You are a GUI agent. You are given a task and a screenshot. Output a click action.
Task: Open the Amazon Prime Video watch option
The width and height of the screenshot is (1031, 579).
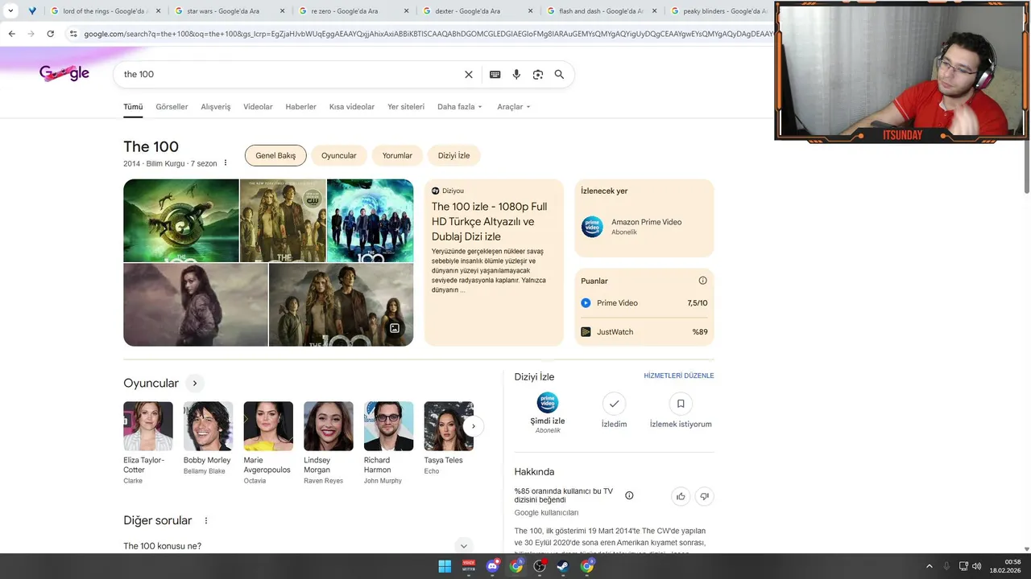pyautogui.click(x=644, y=227)
